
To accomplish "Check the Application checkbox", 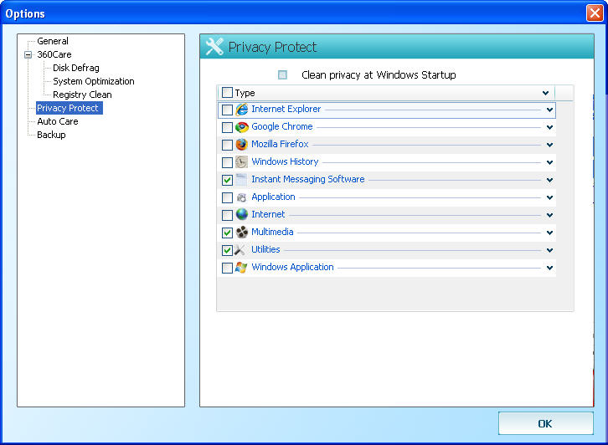I will tap(227, 197).
